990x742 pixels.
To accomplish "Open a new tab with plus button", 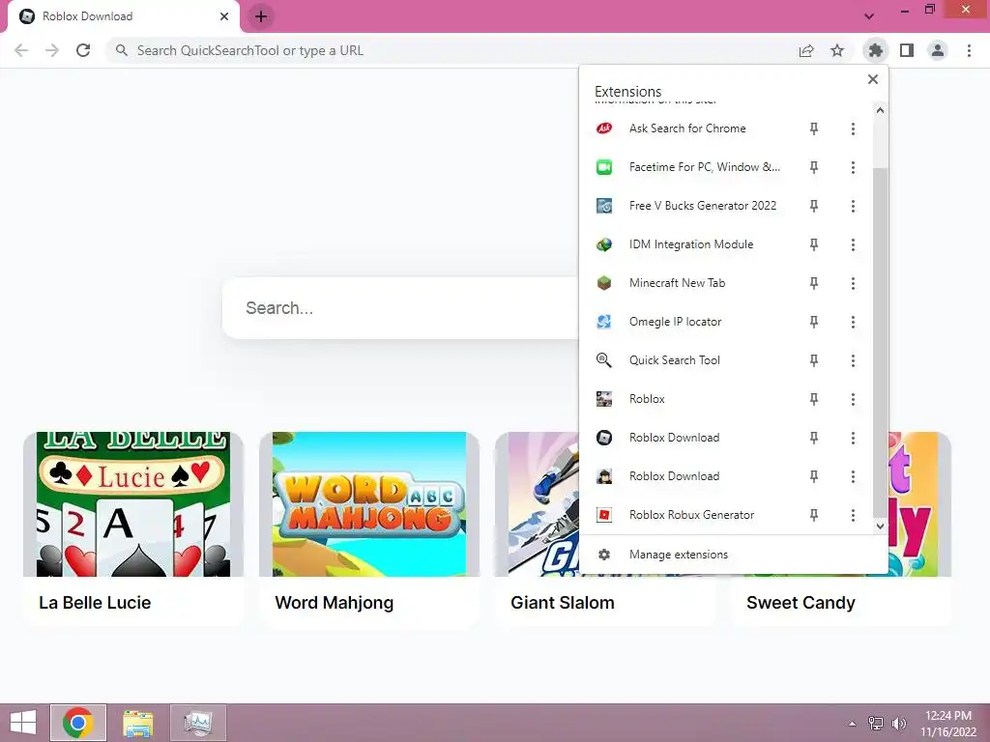I will (x=261, y=16).
